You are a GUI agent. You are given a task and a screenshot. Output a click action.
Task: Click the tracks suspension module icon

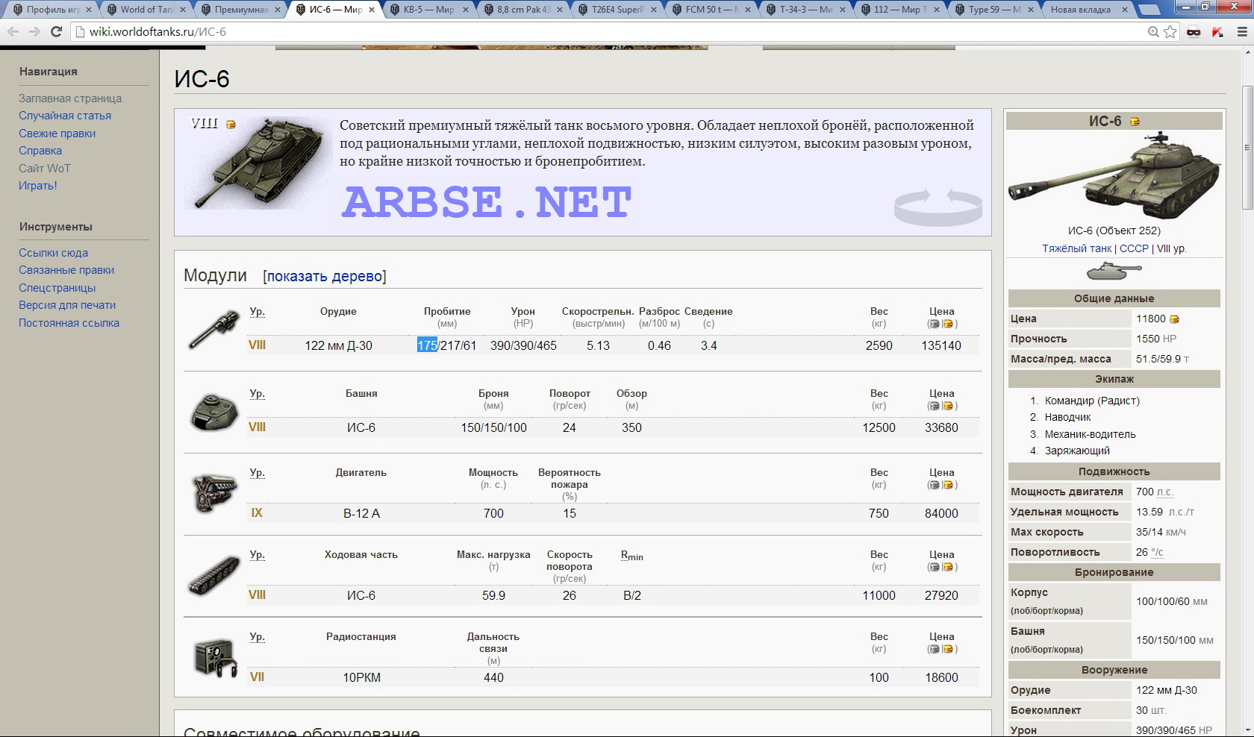click(214, 575)
